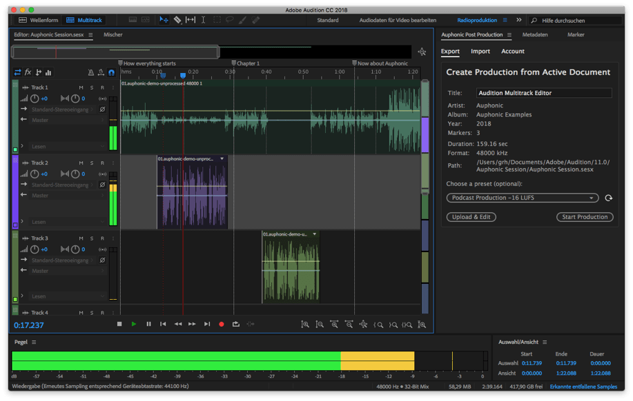
Task: Adjust the Track 1 volume knob
Action: (35, 99)
